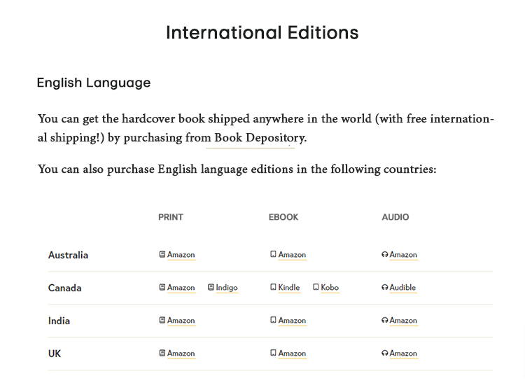525x390 pixels.
Task: Open Australia audio Amazon link
Action: click(403, 255)
